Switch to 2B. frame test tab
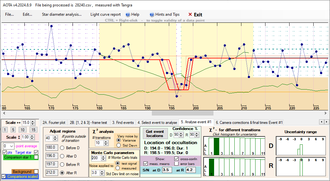330x181 pixels. [88, 123]
